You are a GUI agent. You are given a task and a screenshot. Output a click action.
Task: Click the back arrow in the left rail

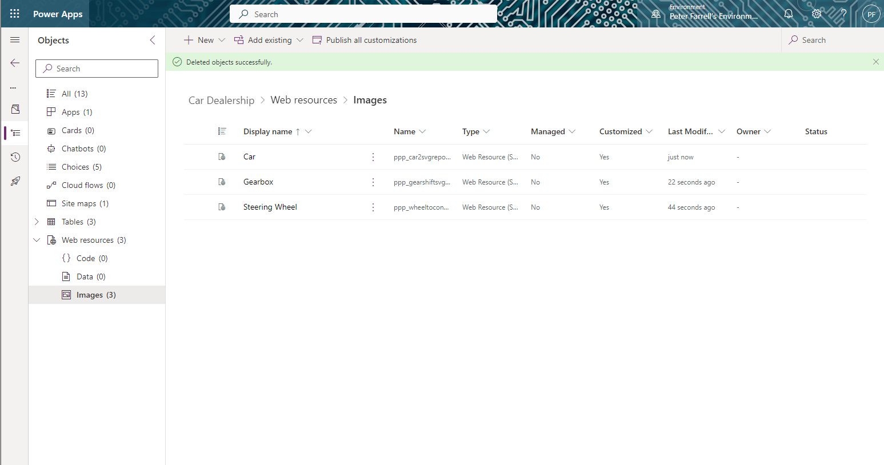[x=14, y=63]
